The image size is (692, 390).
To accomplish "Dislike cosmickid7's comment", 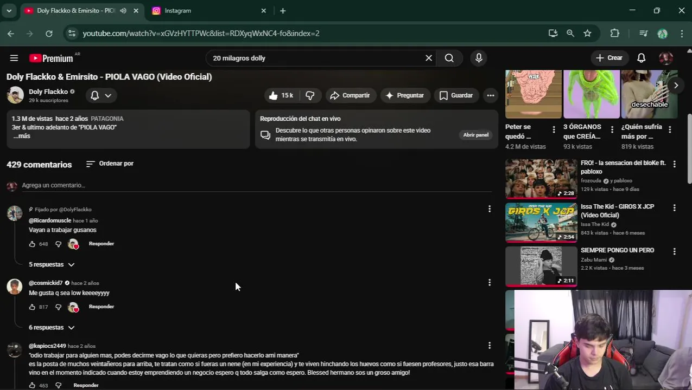I will [59, 307].
